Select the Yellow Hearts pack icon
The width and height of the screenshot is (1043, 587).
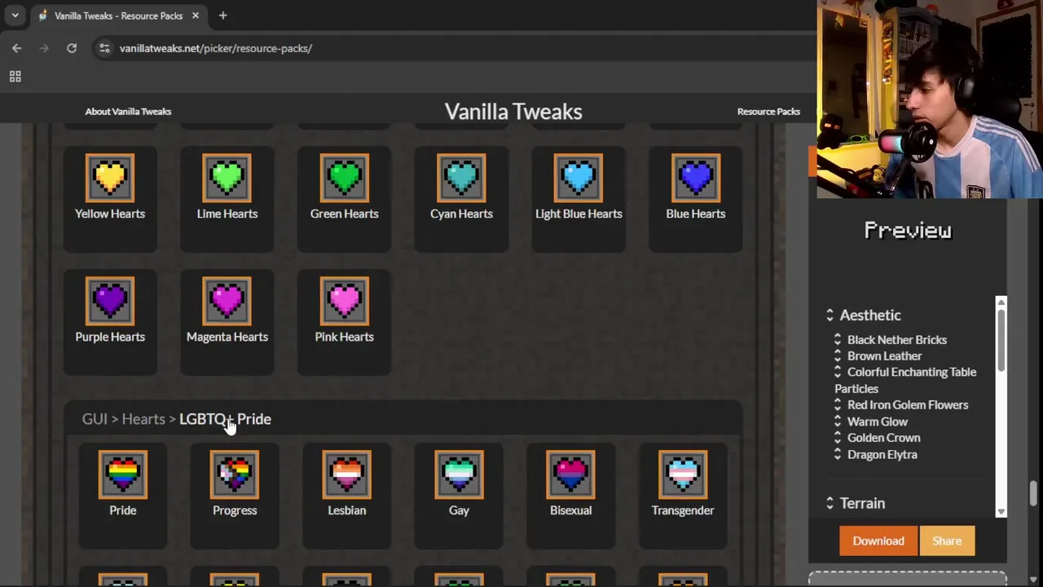click(x=110, y=178)
